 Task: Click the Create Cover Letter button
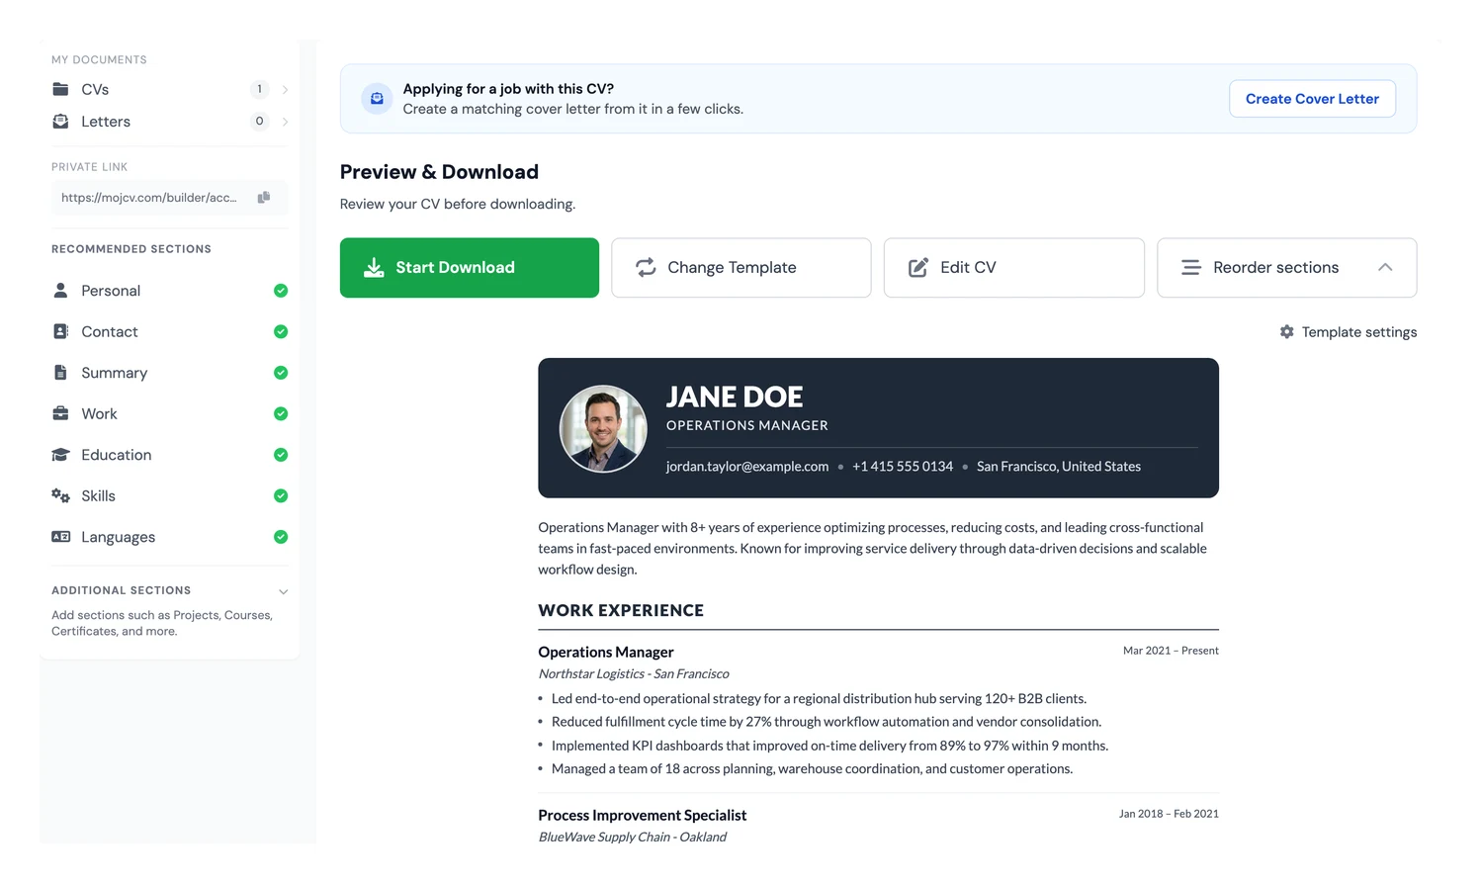[x=1312, y=99]
